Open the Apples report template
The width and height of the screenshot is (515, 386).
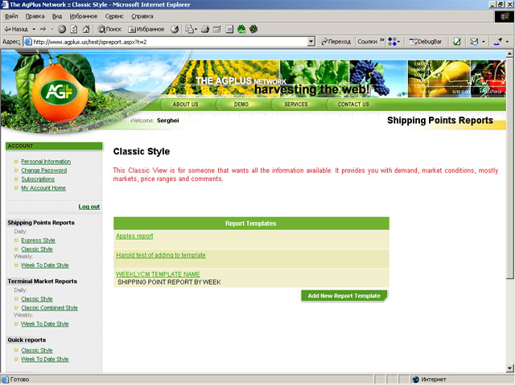click(x=134, y=236)
